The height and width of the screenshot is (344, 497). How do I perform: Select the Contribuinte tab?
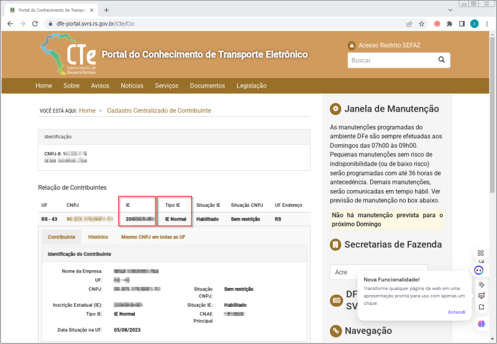[x=62, y=237]
